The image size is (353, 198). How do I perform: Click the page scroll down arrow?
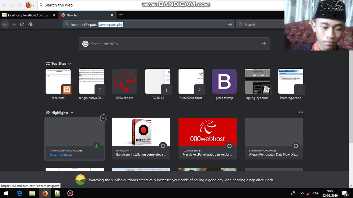[351, 186]
